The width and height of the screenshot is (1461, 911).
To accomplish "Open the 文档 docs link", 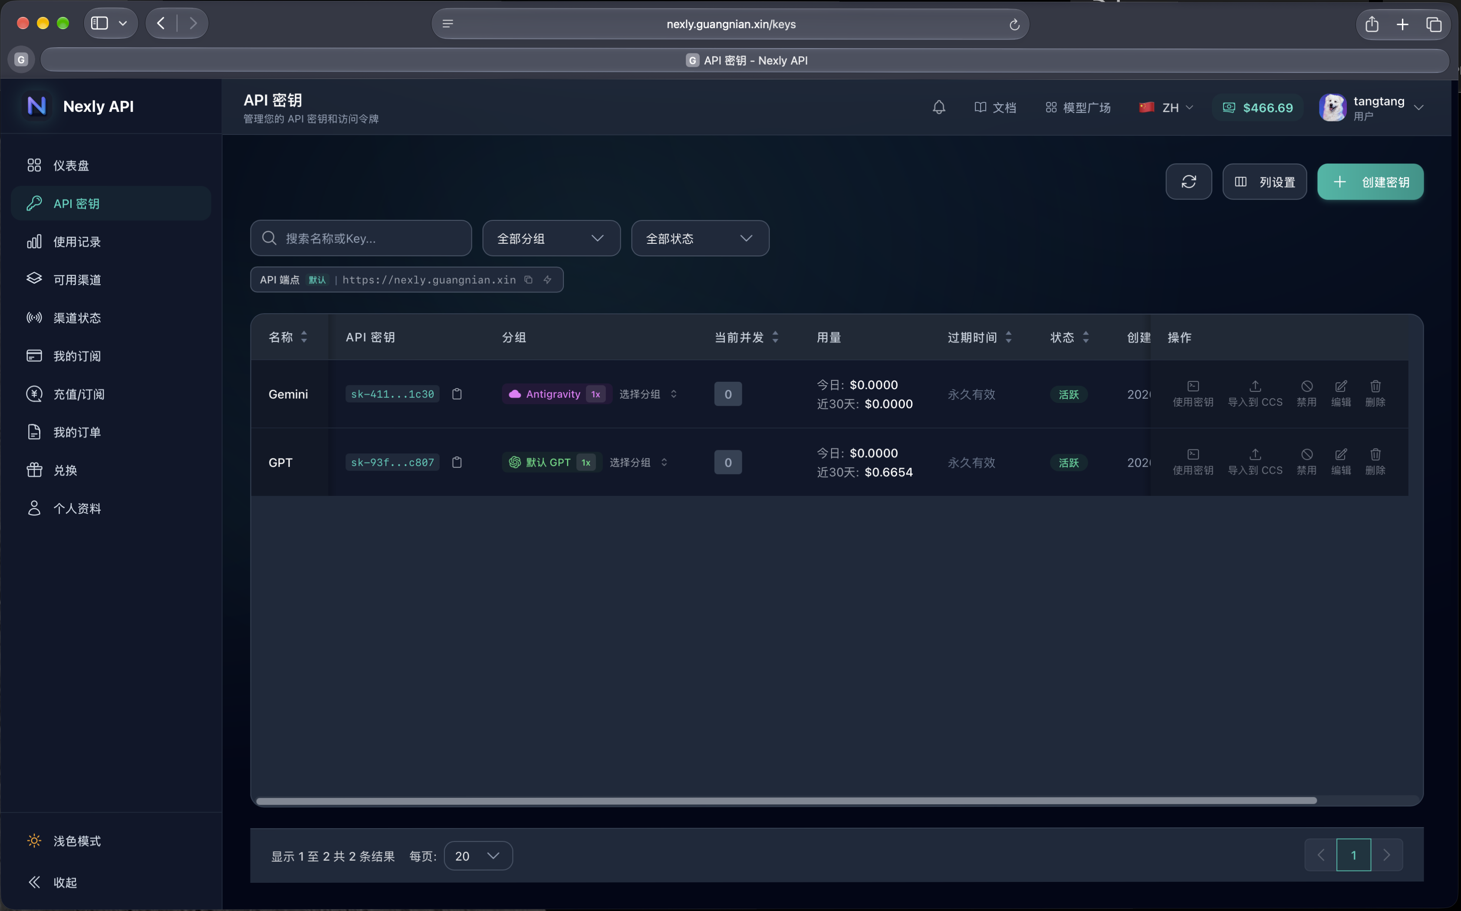I will point(995,107).
